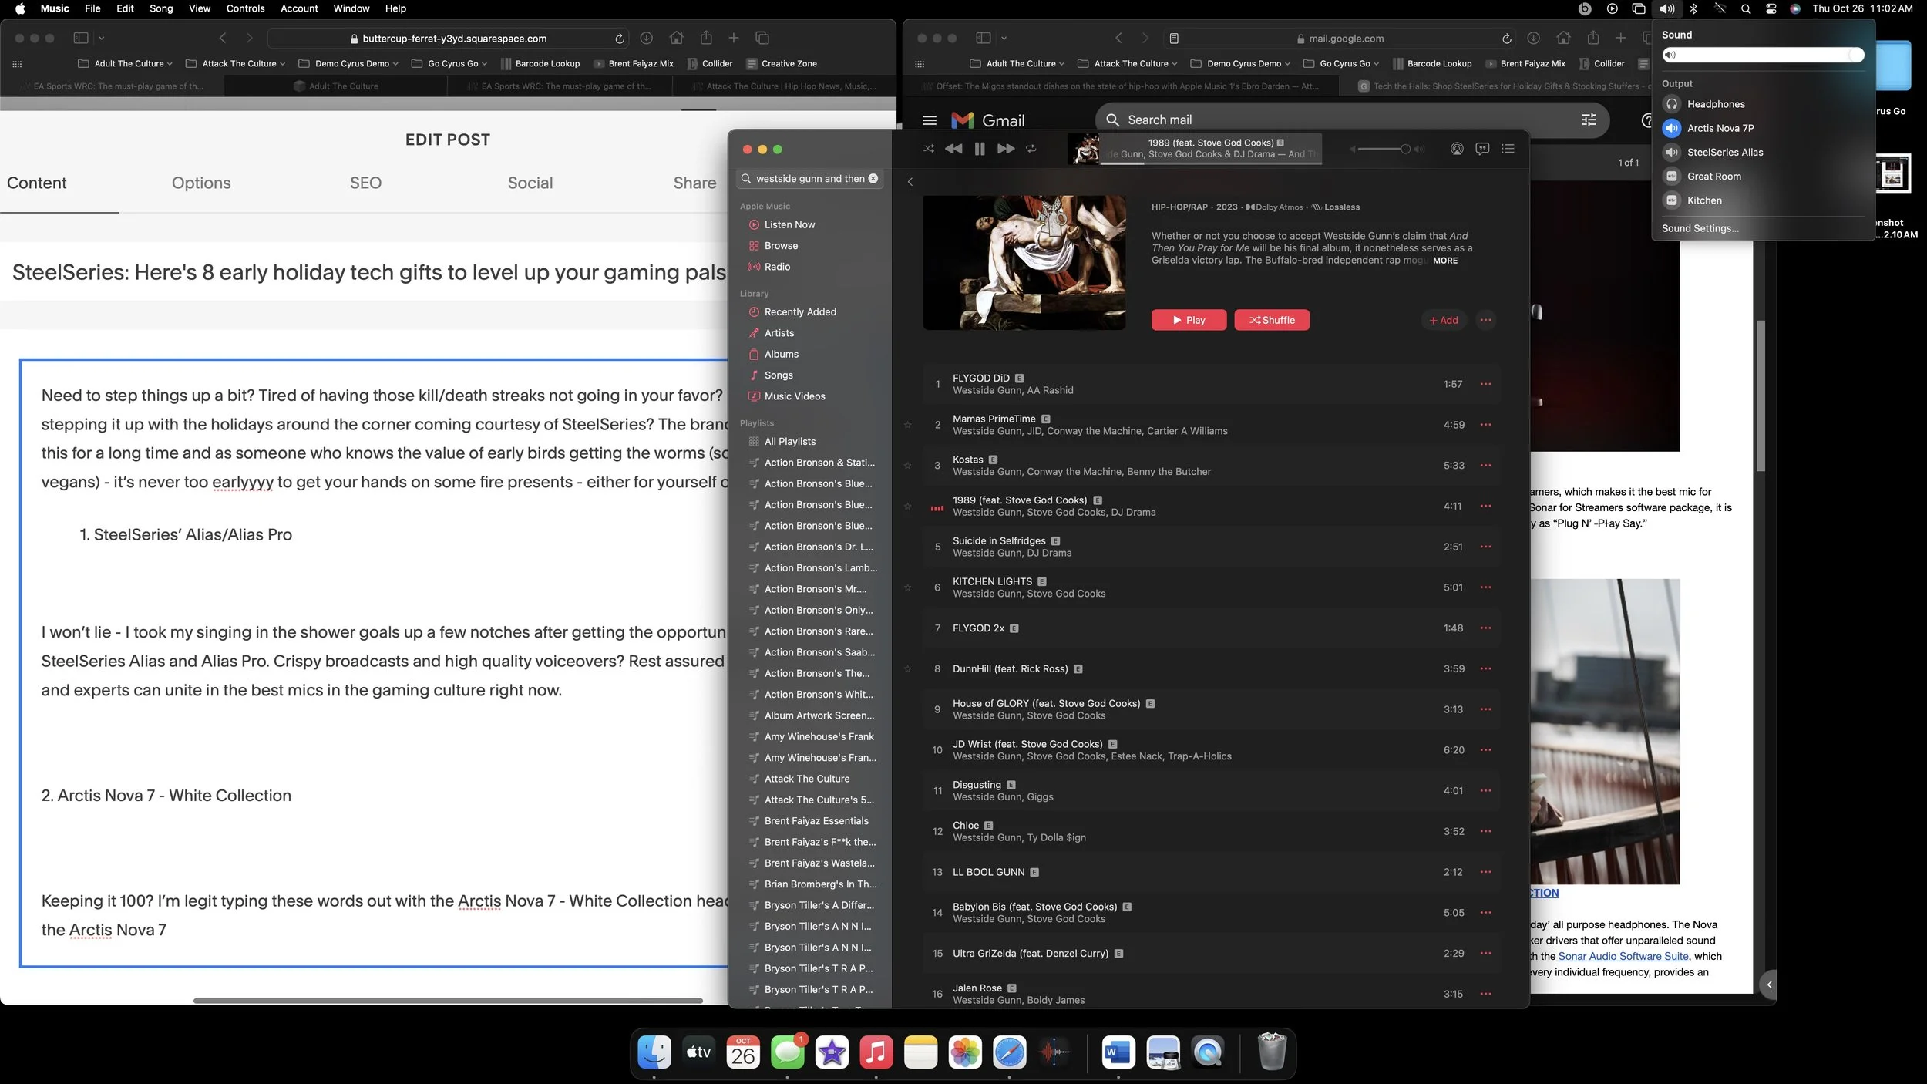Open Microsoft Word from the Dock
The image size is (1927, 1084).
1118,1052
